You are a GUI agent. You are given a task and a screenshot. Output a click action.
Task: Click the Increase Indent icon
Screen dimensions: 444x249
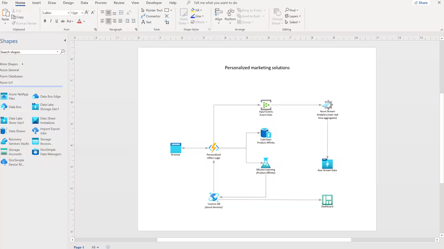(133, 21)
